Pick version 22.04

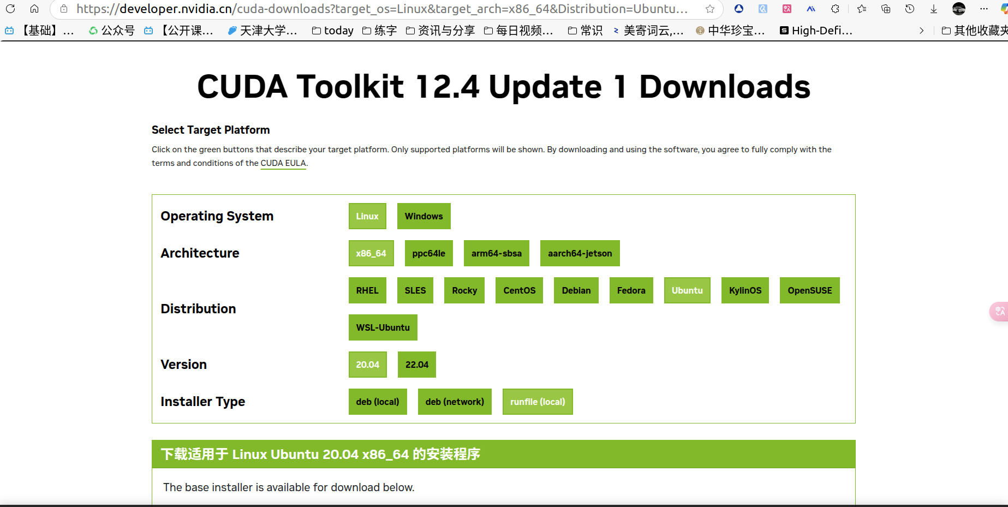pos(417,365)
